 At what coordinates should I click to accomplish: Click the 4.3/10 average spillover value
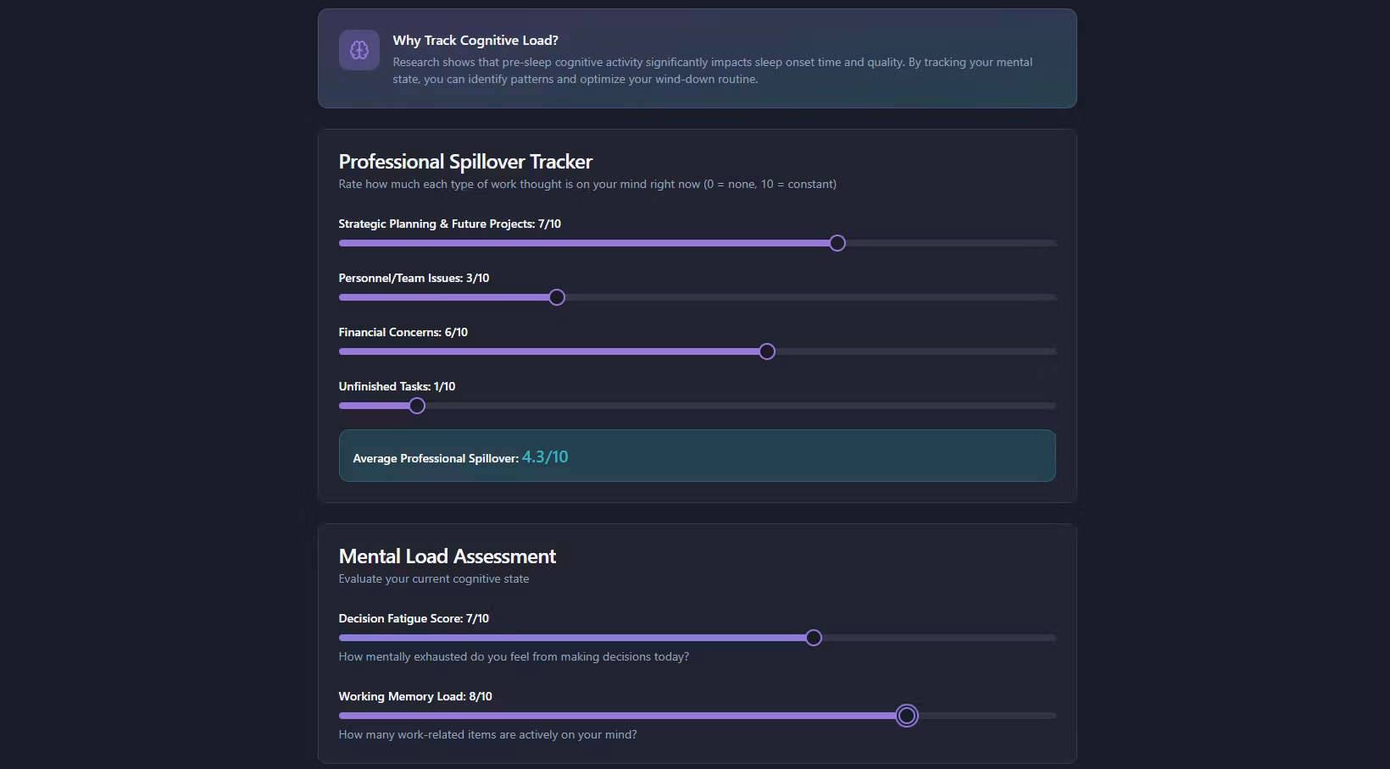(545, 456)
